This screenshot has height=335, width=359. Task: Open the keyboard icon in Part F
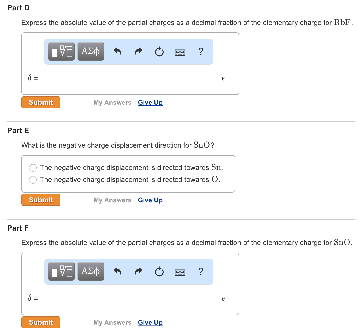pos(180,272)
